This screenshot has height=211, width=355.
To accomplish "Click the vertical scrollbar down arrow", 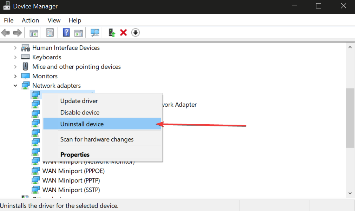I will 350,193.
